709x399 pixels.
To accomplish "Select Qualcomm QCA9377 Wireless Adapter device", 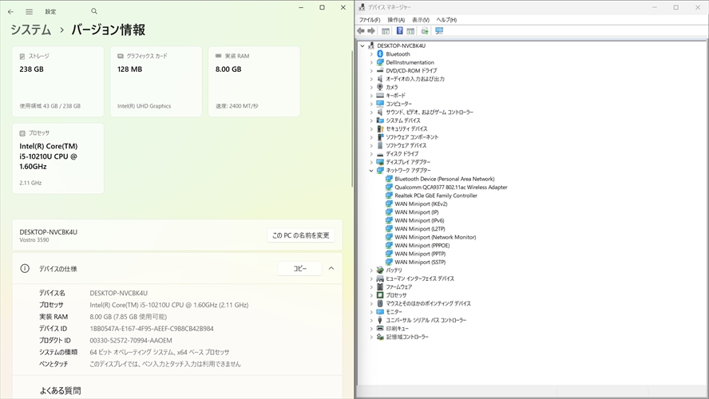I will 450,188.
